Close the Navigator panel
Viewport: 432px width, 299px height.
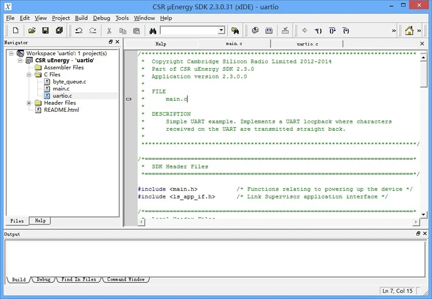tap(118, 42)
